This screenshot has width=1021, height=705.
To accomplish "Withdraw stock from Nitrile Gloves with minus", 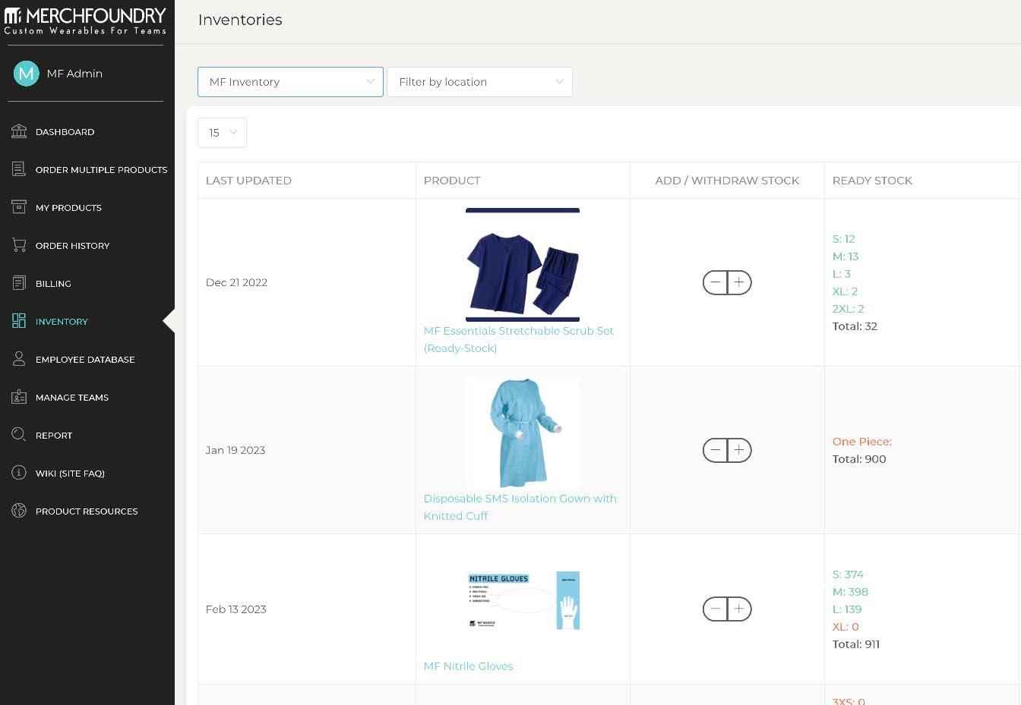I will coord(715,609).
